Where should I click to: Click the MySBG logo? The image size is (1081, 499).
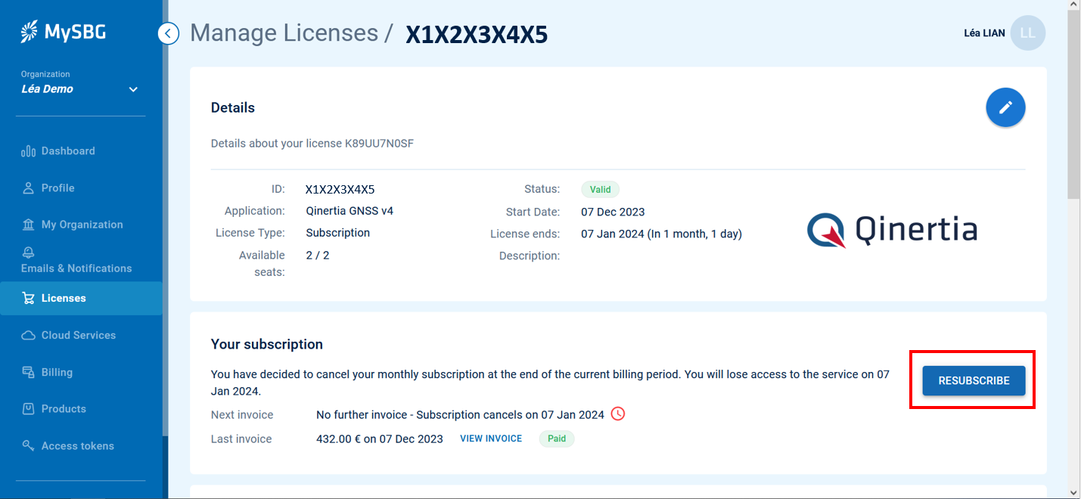(x=64, y=32)
